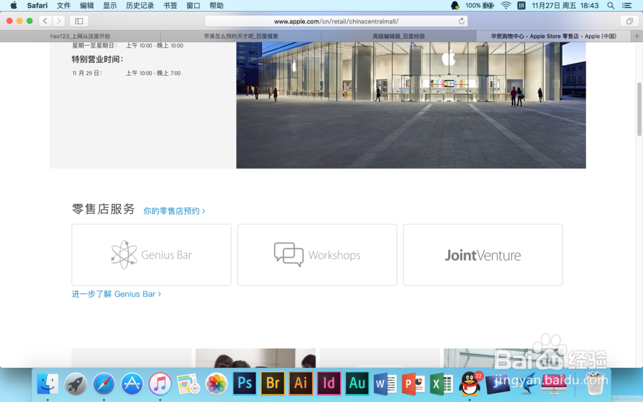Viewport: 643px width, 402px height.
Task: Select the 华贸购物中心 Apple Store tab
Action: pos(554,36)
